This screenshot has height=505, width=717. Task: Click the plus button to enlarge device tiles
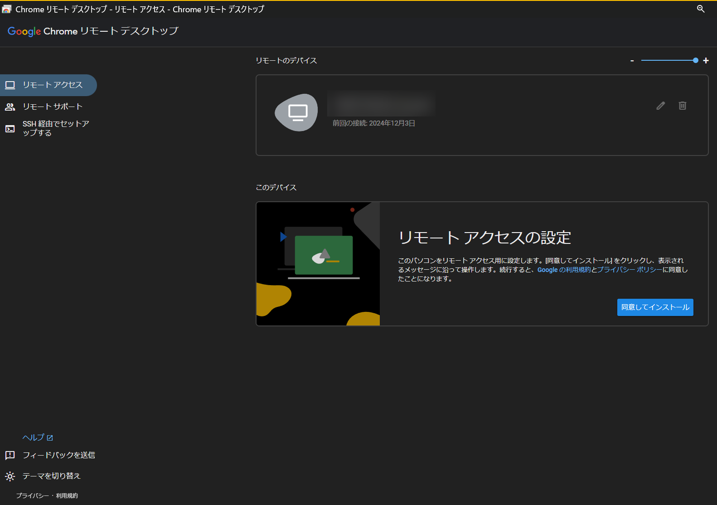tap(706, 61)
